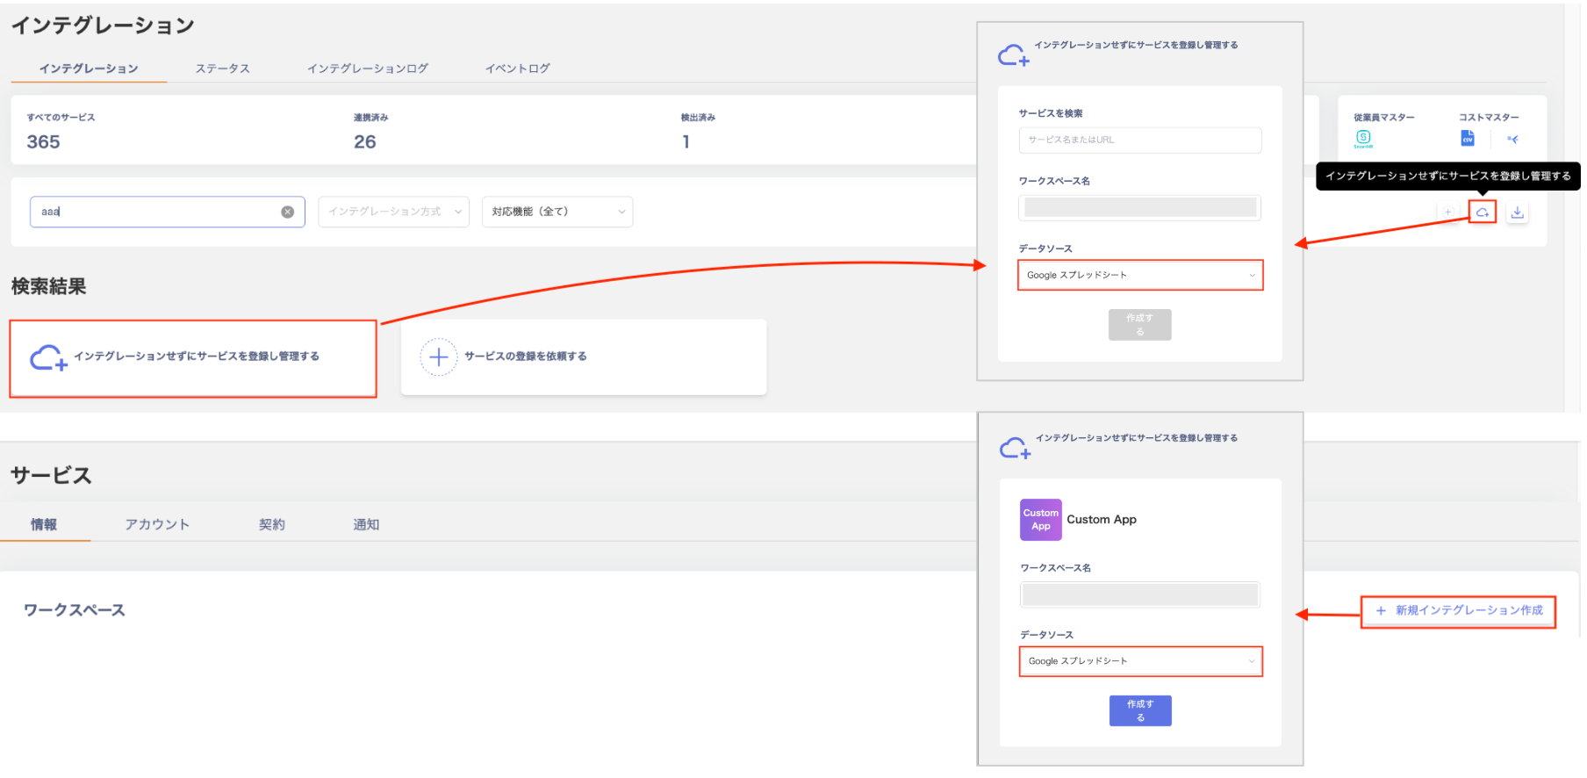This screenshot has height=778, width=1587.
Task: Click ワークスペース名 field in the Custom App panel
Action: 1140,594
